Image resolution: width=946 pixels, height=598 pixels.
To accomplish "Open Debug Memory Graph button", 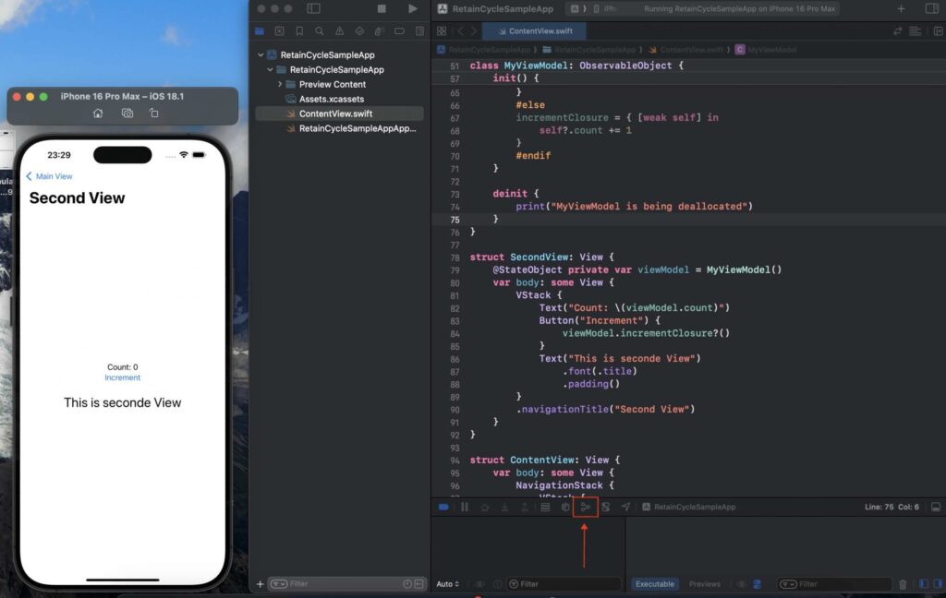I will click(585, 507).
